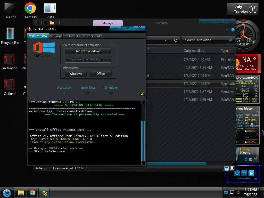264x198 pixels.
Task: Open the Vista desktop icon
Action: pos(50,10)
